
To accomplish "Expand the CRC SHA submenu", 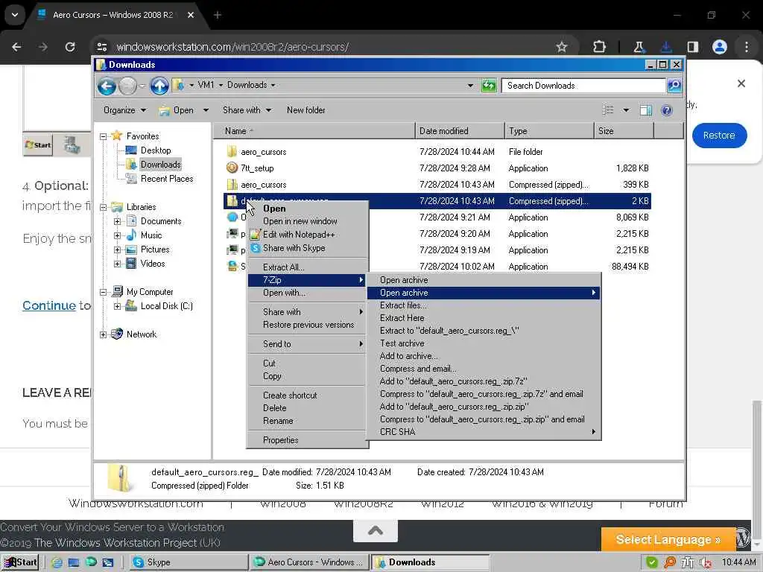I will (x=484, y=432).
